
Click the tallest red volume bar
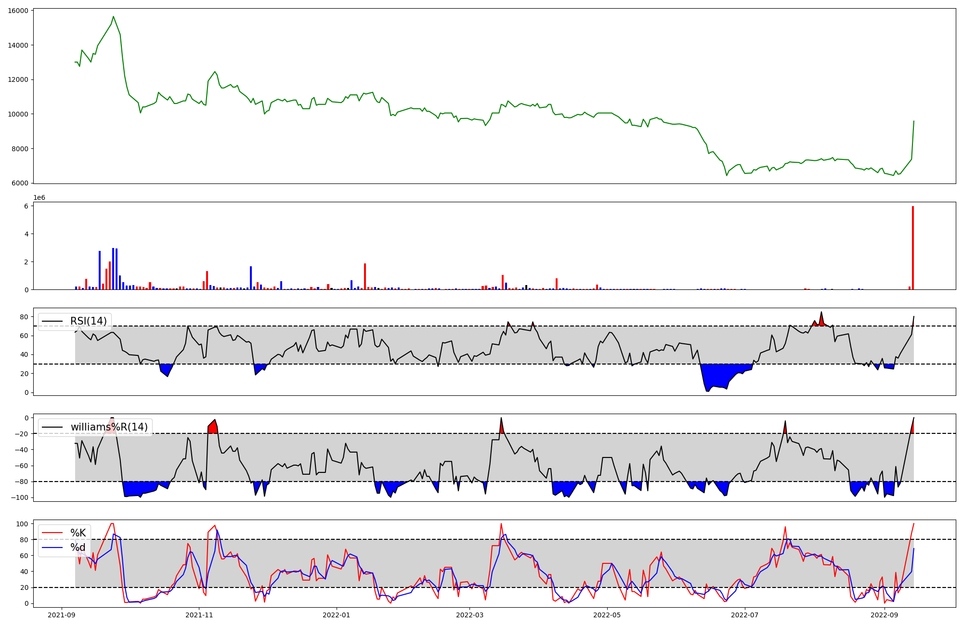coord(912,248)
